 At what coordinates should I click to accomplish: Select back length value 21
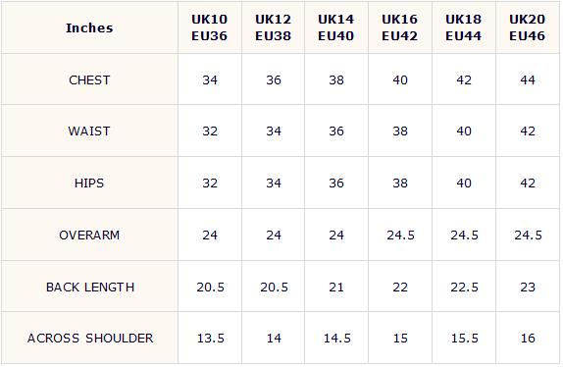336,288
